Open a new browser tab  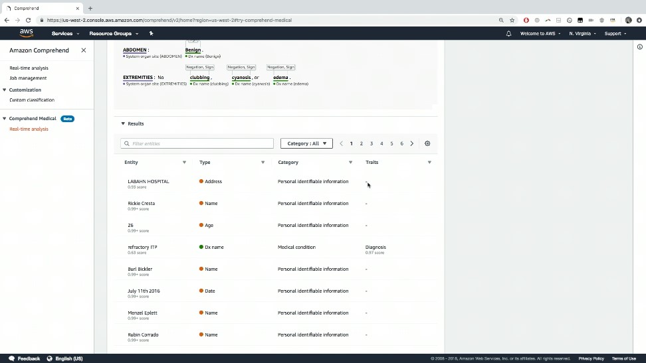(90, 8)
